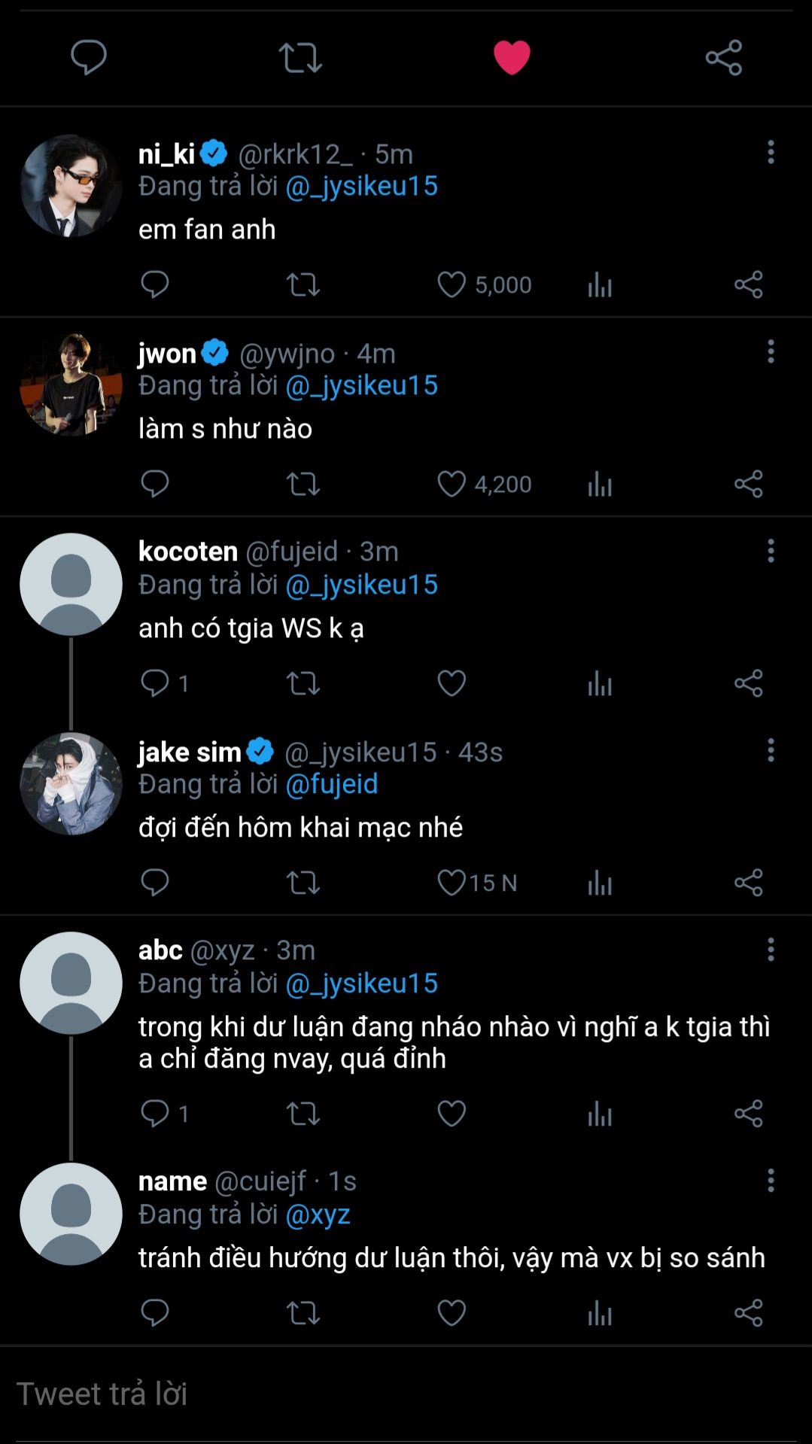Open the @_jysikeu15 mention in ni_ki's reply
This screenshot has height=1444, width=812.
click(x=362, y=186)
